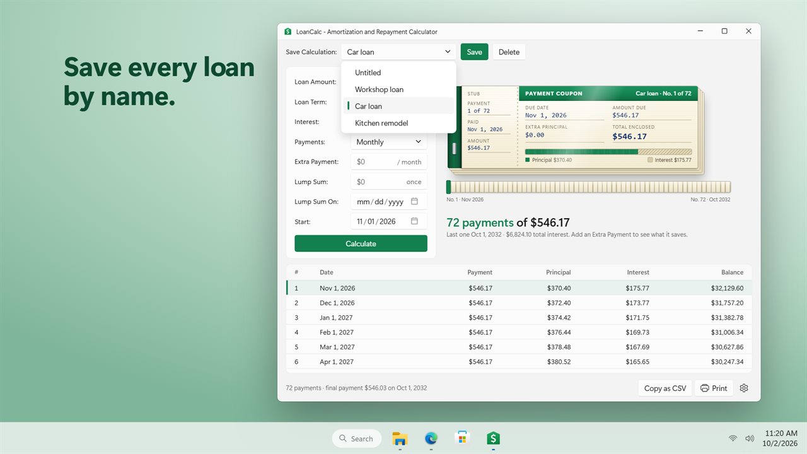Select Kitchen remodel from the dropdown list
The height and width of the screenshot is (454, 807).
[x=398, y=123]
